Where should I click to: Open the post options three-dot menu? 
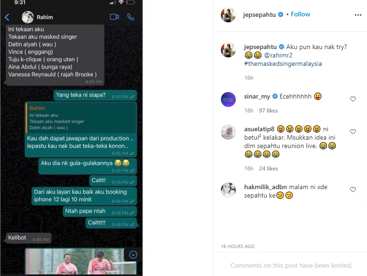358,15
